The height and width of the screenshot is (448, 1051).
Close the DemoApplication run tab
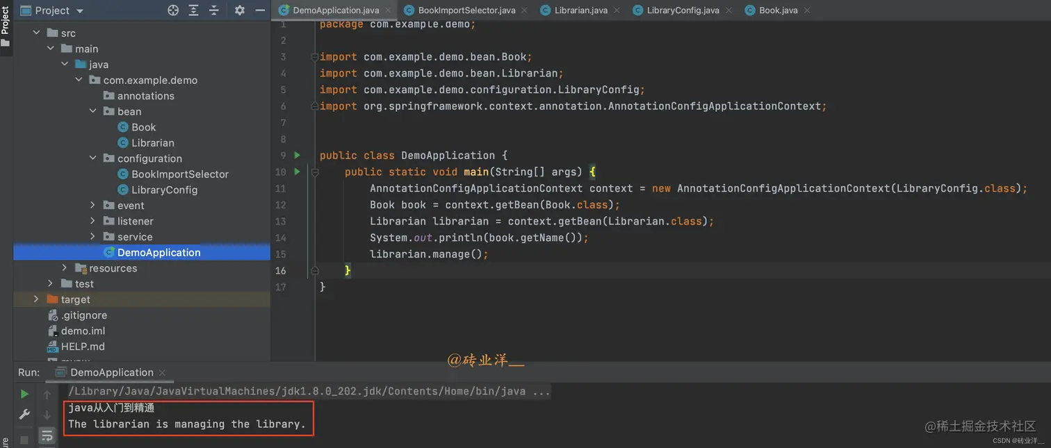162,373
